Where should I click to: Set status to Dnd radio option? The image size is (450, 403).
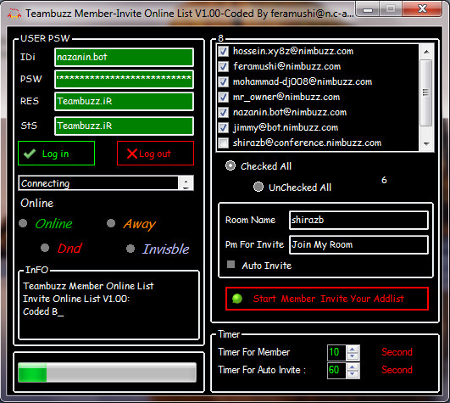tap(45, 248)
